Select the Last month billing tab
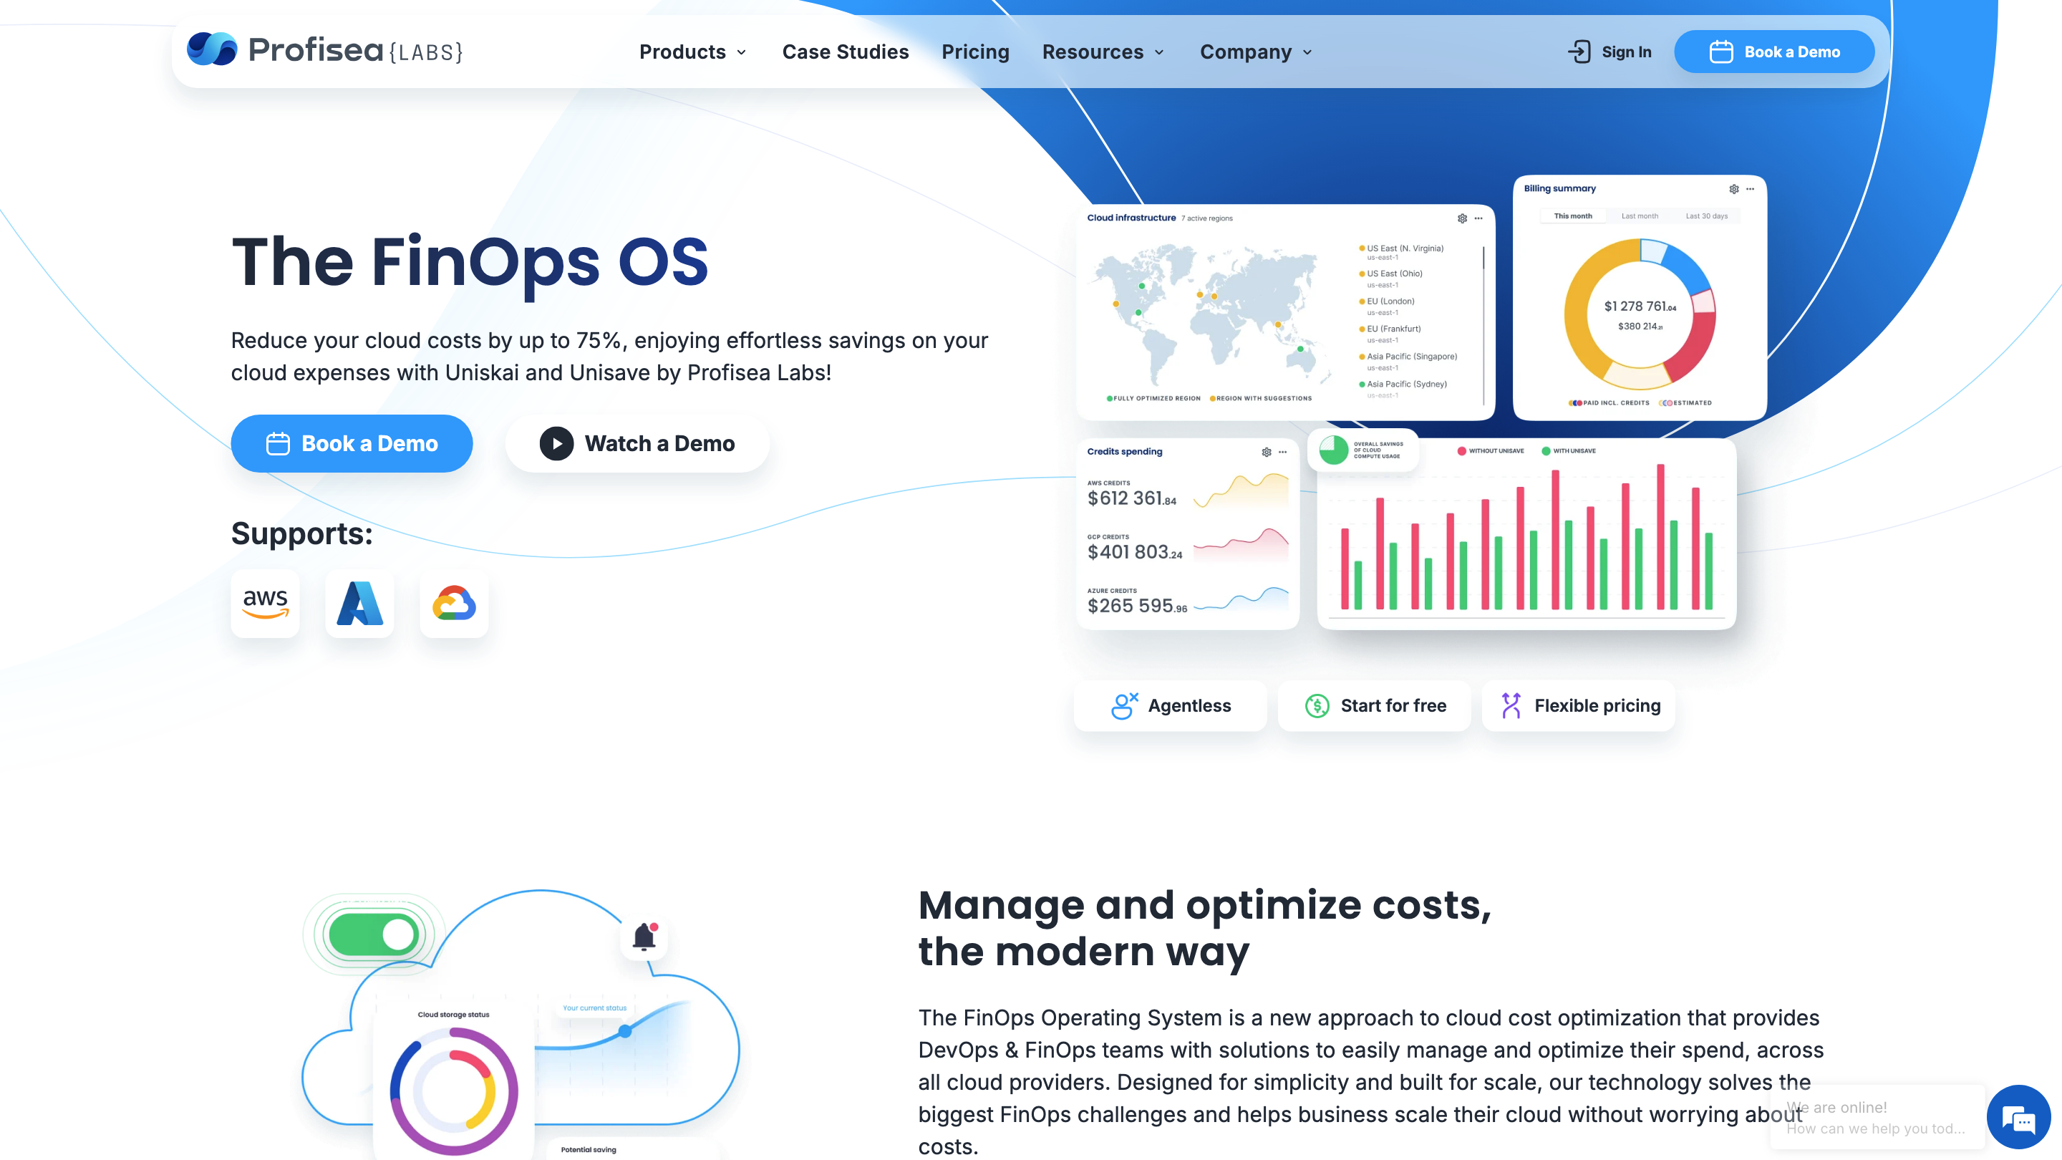 click(x=1640, y=216)
